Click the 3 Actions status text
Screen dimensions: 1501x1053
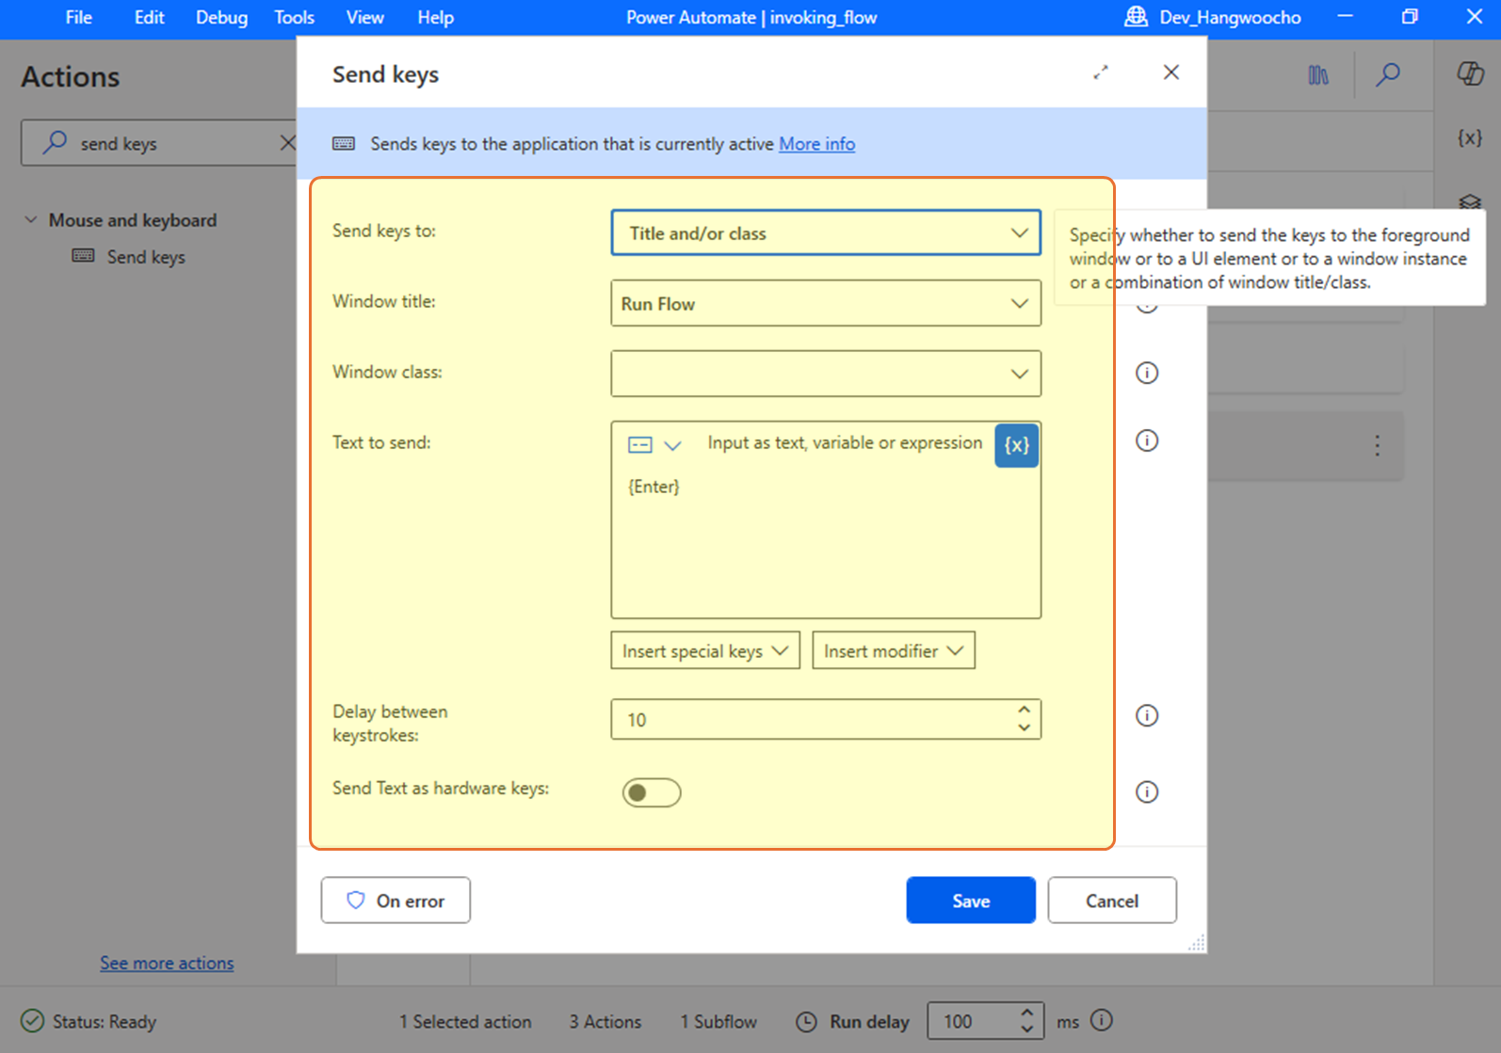(x=605, y=1021)
